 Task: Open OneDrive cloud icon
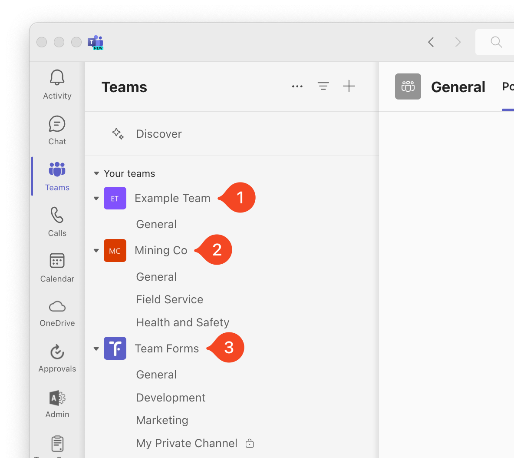[x=57, y=307]
